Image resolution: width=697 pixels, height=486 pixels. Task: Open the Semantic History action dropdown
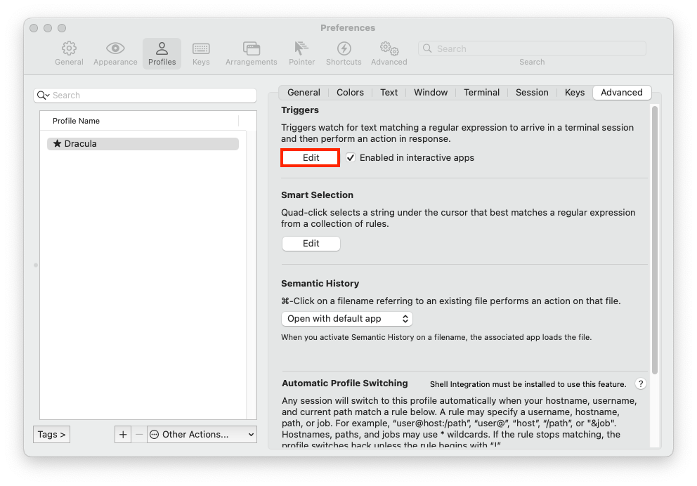pyautogui.click(x=346, y=319)
